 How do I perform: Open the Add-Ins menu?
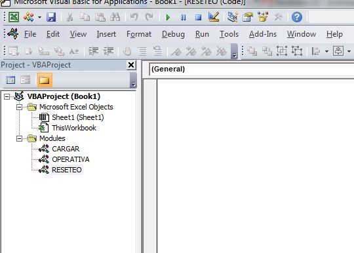[x=263, y=34]
